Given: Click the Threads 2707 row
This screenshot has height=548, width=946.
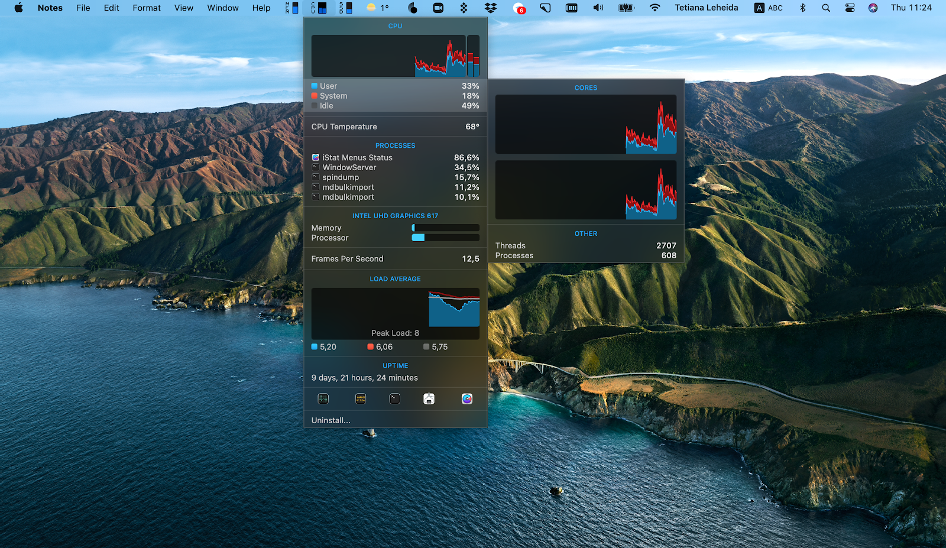Looking at the screenshot, I should pyautogui.click(x=586, y=246).
